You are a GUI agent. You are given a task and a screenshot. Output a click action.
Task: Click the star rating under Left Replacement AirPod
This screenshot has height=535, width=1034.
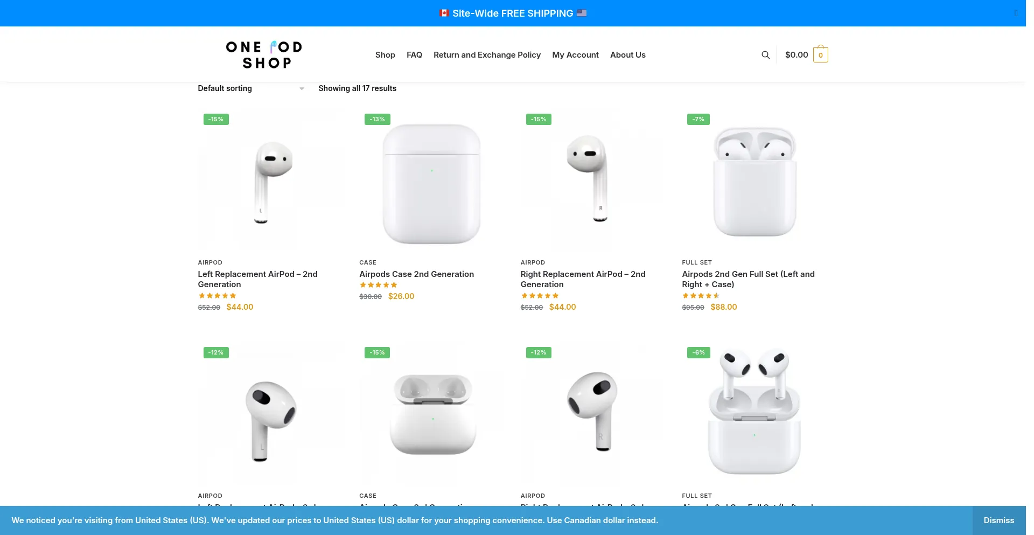pos(217,295)
